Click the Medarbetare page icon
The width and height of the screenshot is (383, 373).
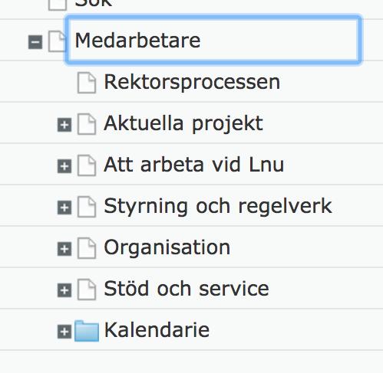(58, 41)
